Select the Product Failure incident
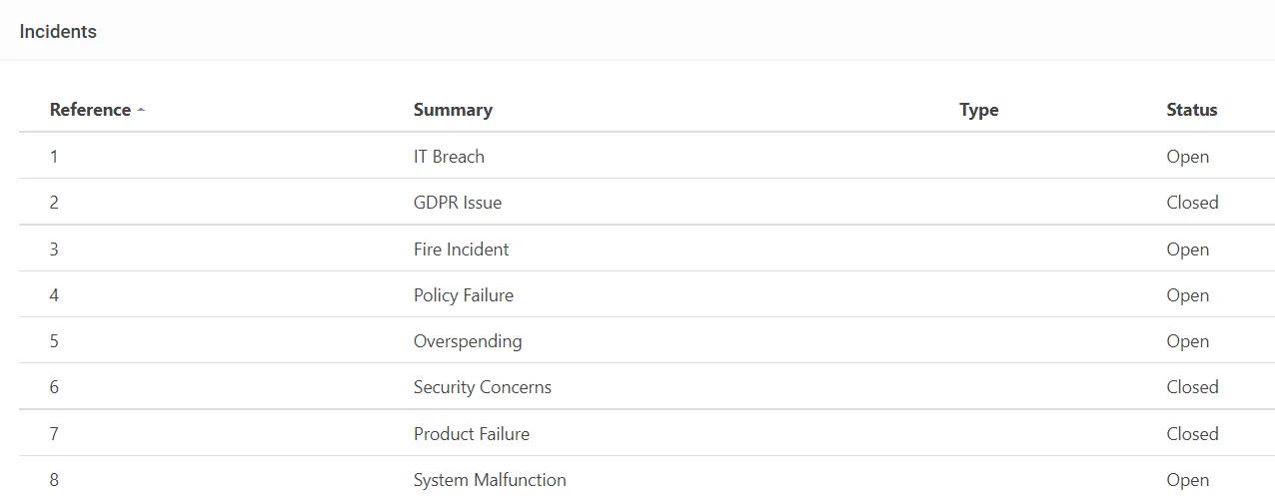Screen dimensions: 1275x499 (x=472, y=434)
